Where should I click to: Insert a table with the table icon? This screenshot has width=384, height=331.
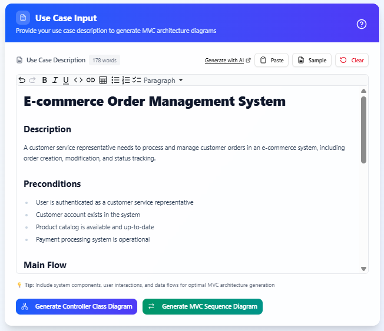coord(103,80)
